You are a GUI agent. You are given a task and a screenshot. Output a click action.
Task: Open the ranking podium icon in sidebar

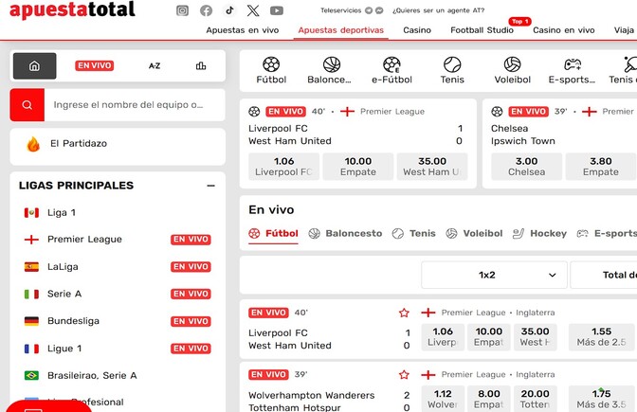click(x=201, y=65)
